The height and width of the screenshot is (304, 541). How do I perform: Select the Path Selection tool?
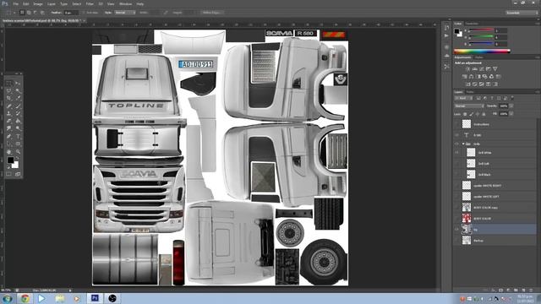point(9,144)
